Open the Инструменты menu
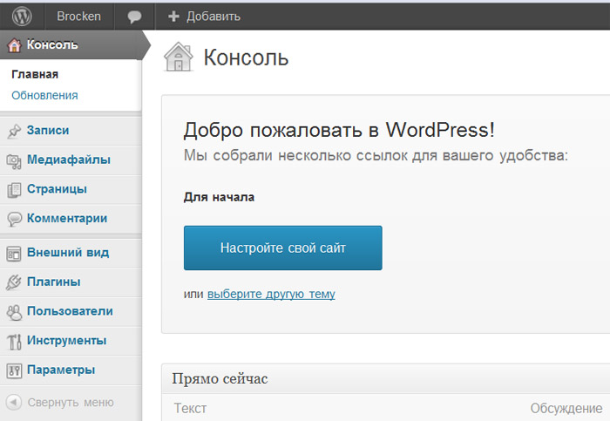 71,341
